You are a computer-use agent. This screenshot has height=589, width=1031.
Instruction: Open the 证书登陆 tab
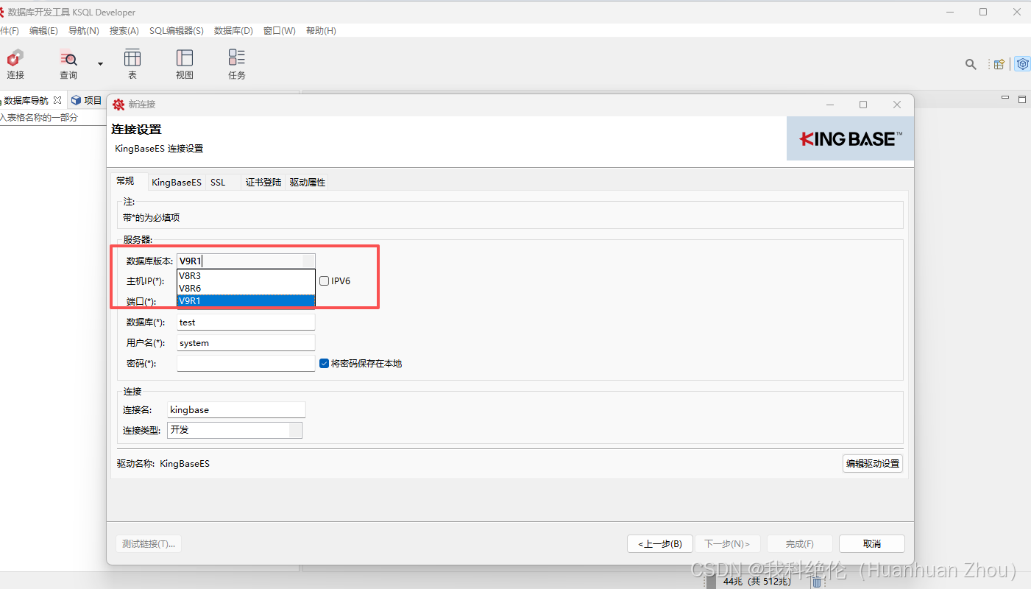[263, 183]
